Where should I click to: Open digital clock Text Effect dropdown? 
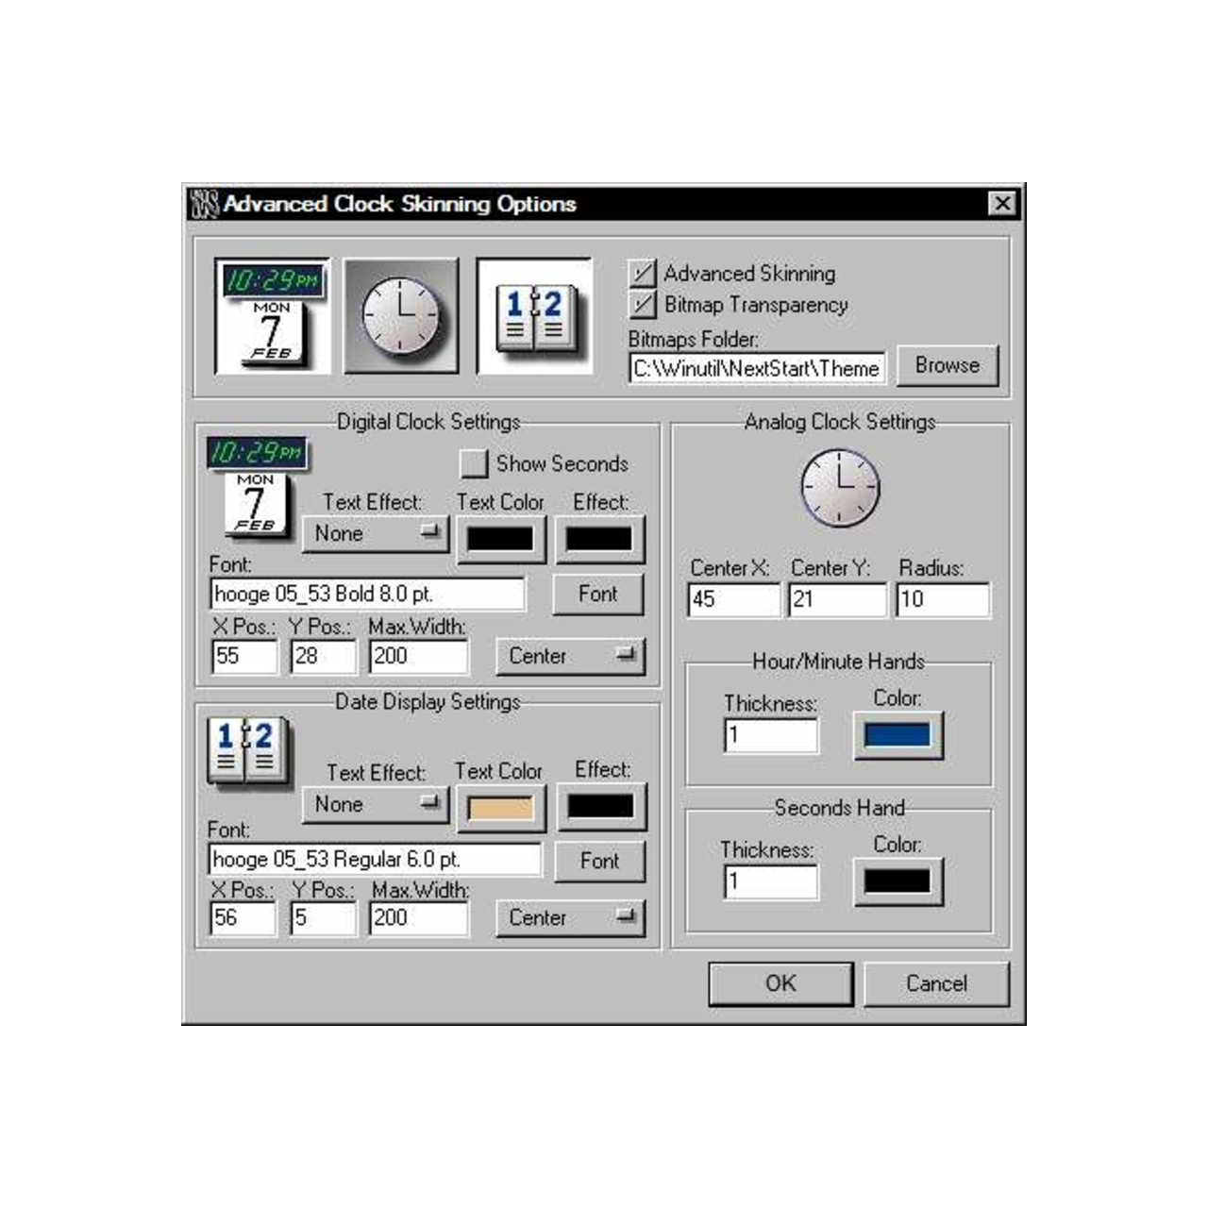375,533
